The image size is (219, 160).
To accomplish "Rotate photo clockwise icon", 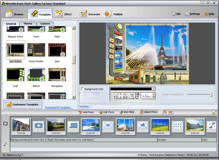I will [x=171, y=112].
